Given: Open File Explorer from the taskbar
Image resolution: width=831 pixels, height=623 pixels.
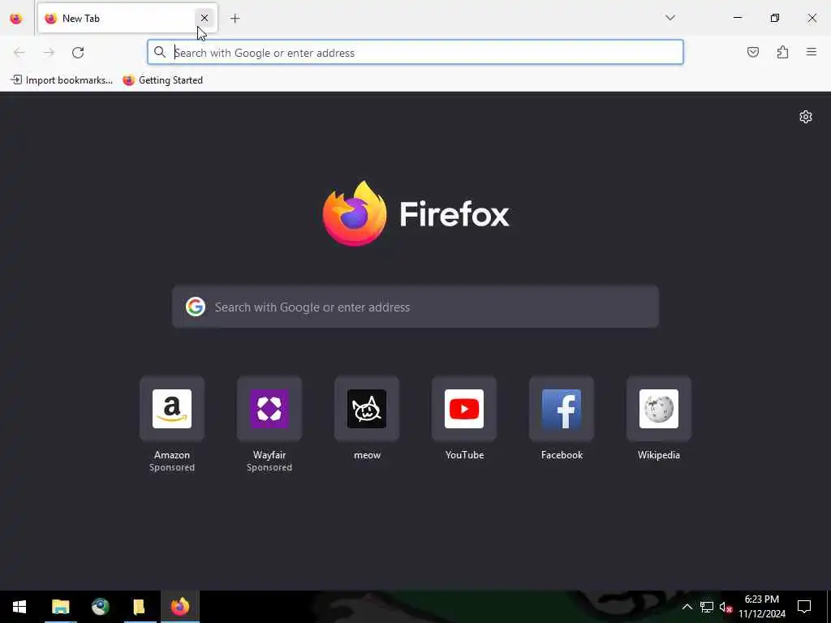Looking at the screenshot, I should coord(60,607).
